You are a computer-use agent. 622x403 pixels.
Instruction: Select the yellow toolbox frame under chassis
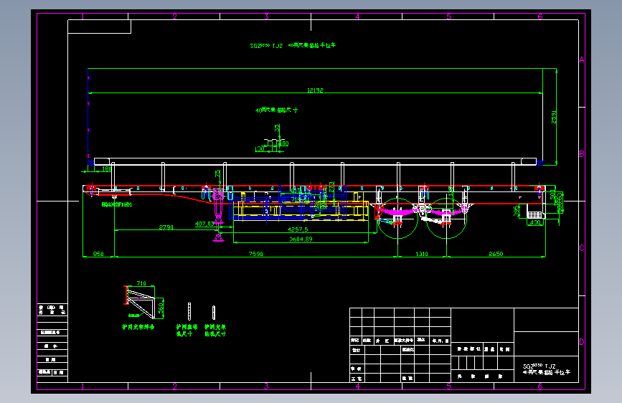301,210
